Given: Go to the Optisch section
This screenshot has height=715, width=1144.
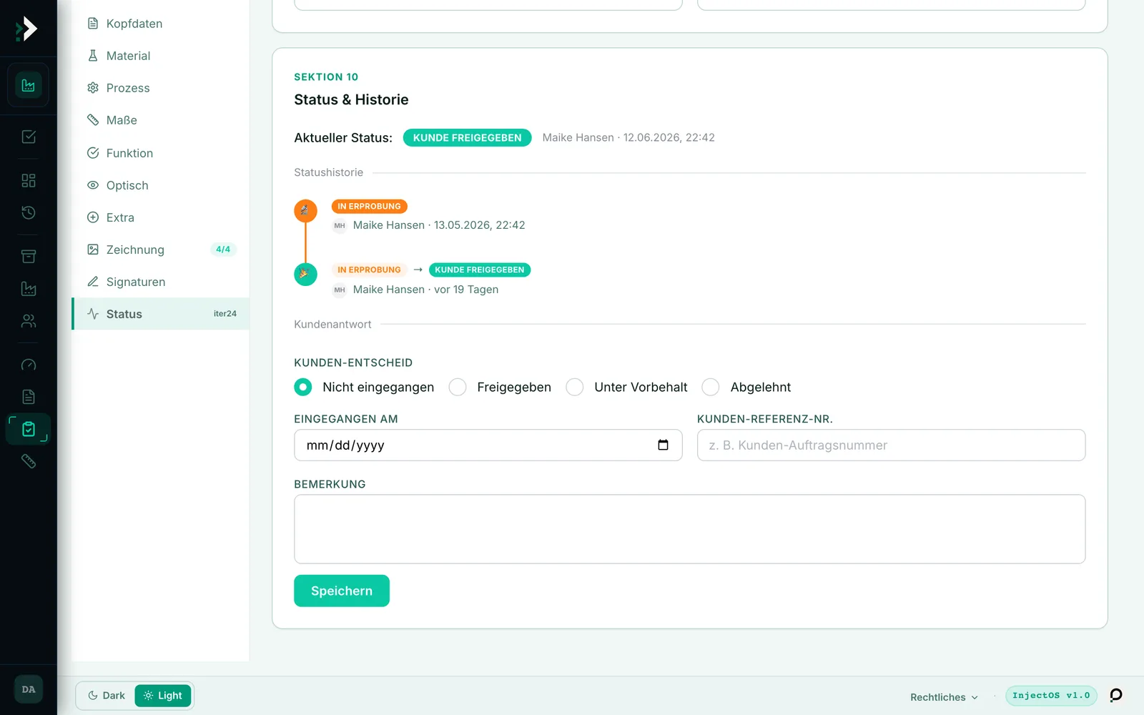Looking at the screenshot, I should pyautogui.click(x=160, y=185).
